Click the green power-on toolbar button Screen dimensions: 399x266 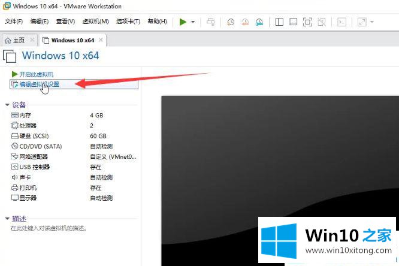click(x=183, y=22)
